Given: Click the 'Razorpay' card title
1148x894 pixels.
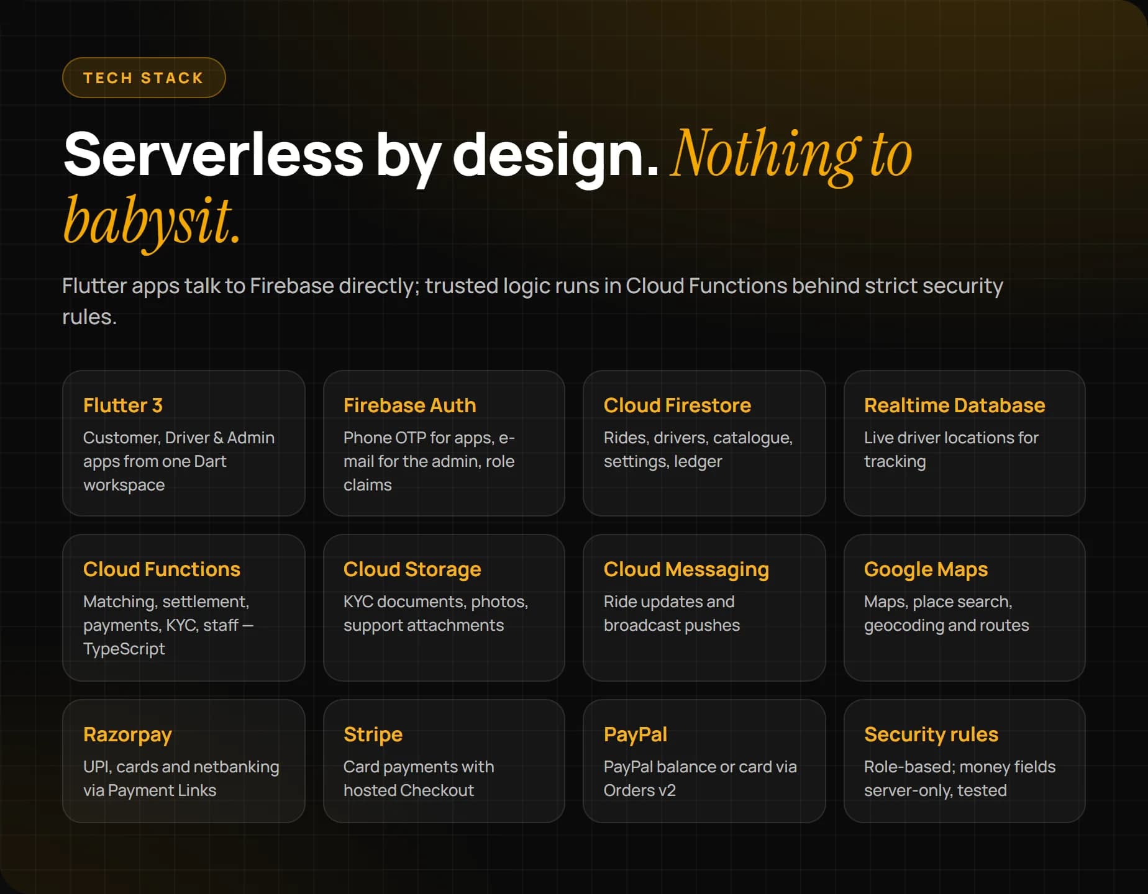Looking at the screenshot, I should coord(127,734).
